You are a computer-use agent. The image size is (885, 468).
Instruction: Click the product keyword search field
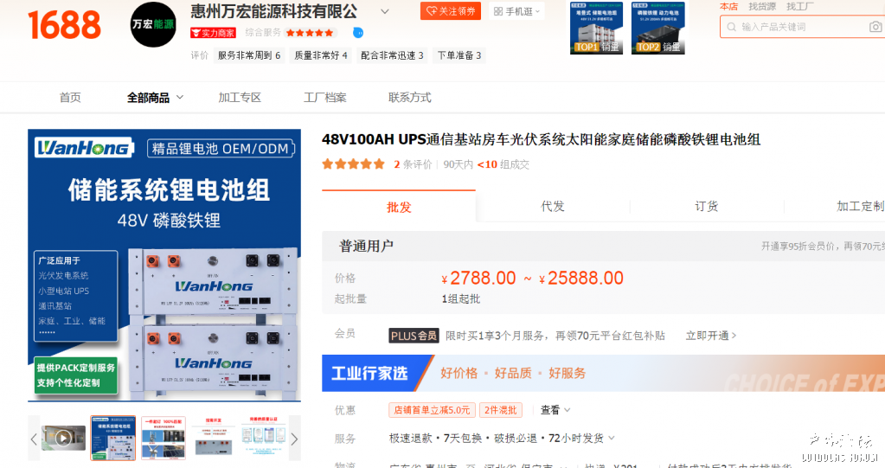click(800, 27)
